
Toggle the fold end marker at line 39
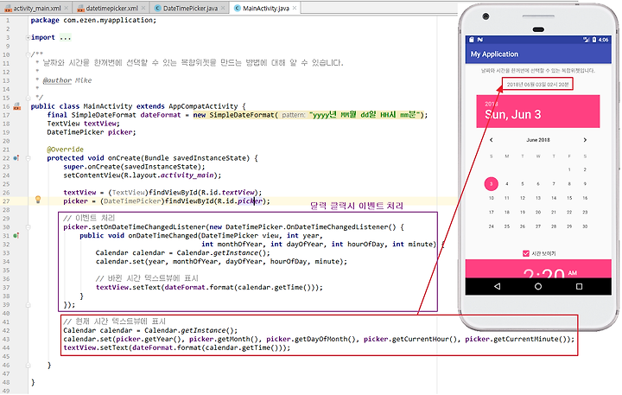[29, 305]
